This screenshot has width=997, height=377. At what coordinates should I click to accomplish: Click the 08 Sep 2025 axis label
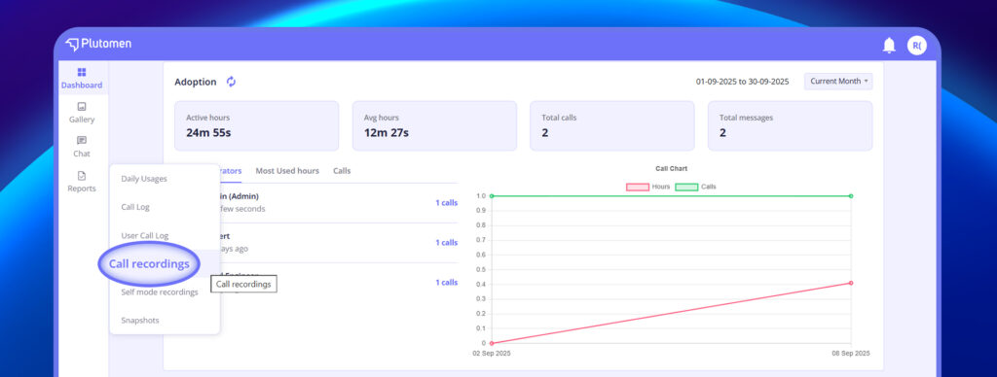(851, 354)
